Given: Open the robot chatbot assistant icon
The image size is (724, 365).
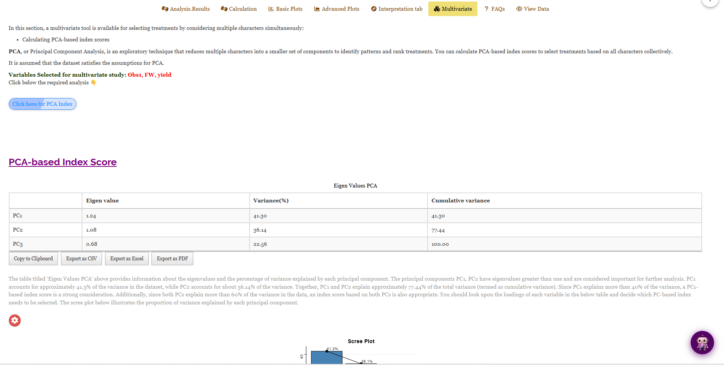Looking at the screenshot, I should pyautogui.click(x=702, y=342).
